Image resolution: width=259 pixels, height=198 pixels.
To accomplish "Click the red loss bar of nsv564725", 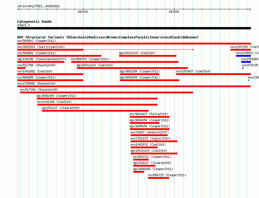I will pos(159,178).
